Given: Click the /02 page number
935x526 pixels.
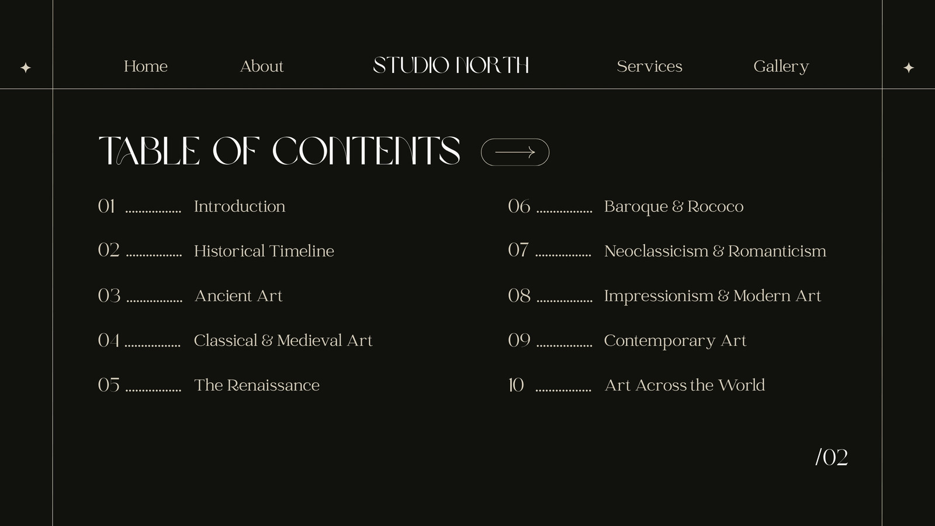Looking at the screenshot, I should [x=832, y=457].
